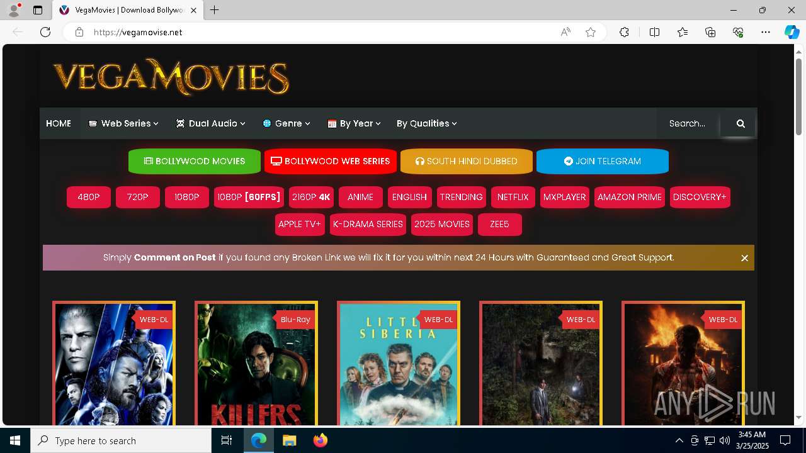This screenshot has height=453, width=806.
Task: Open File Explorer from taskbar
Action: (289, 440)
